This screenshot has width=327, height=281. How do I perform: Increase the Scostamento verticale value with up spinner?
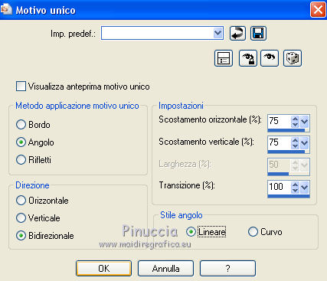[295, 140]
